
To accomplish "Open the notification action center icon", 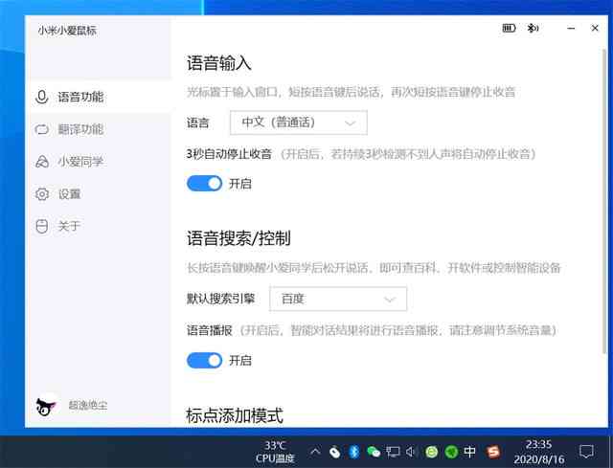I will coord(586,452).
